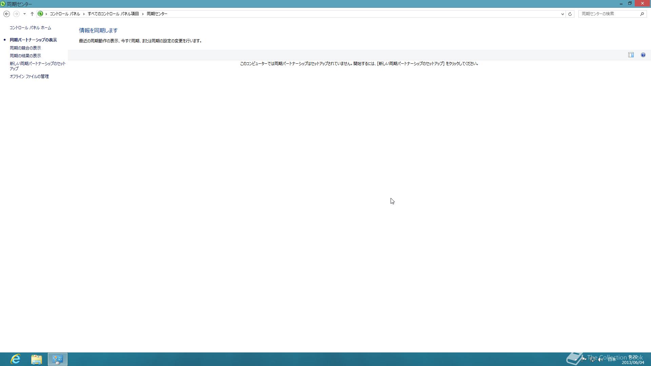
Task: Open Action Center flag tray icon
Action: click(x=584, y=359)
